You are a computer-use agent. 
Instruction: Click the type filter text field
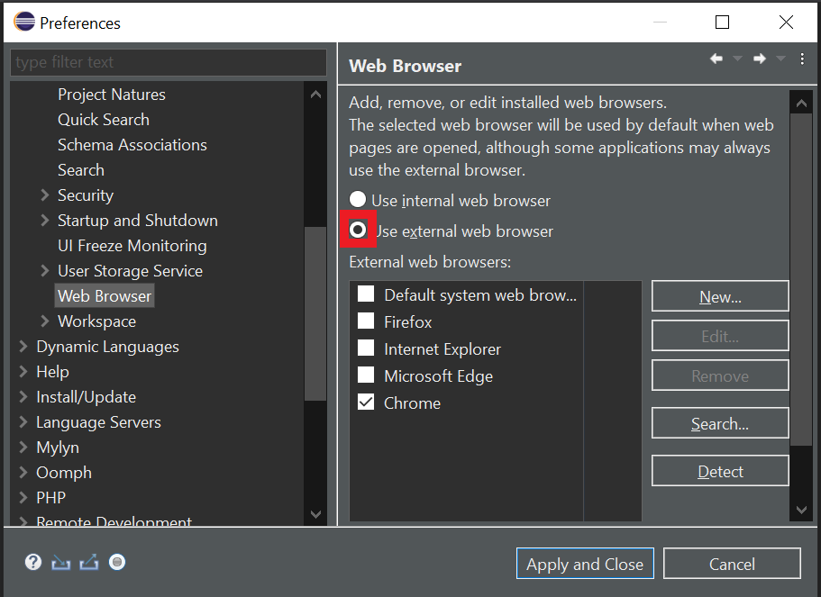click(x=168, y=62)
